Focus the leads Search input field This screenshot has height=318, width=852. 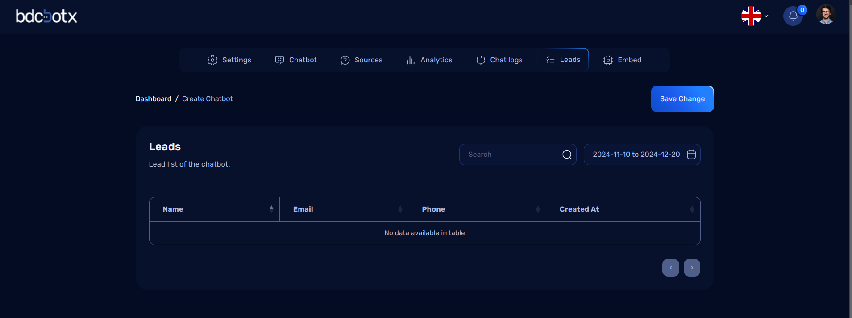[511, 155]
